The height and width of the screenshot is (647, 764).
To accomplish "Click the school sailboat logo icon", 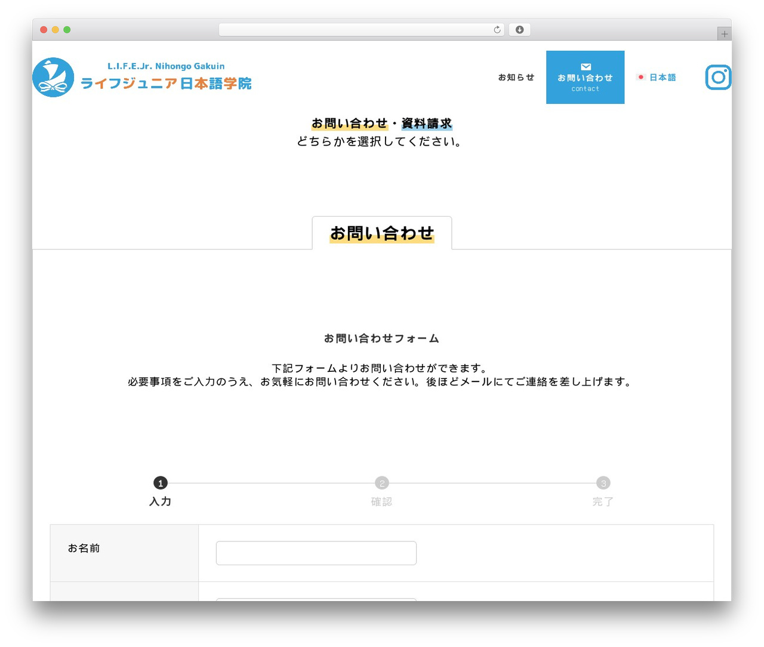I will coord(53,77).
